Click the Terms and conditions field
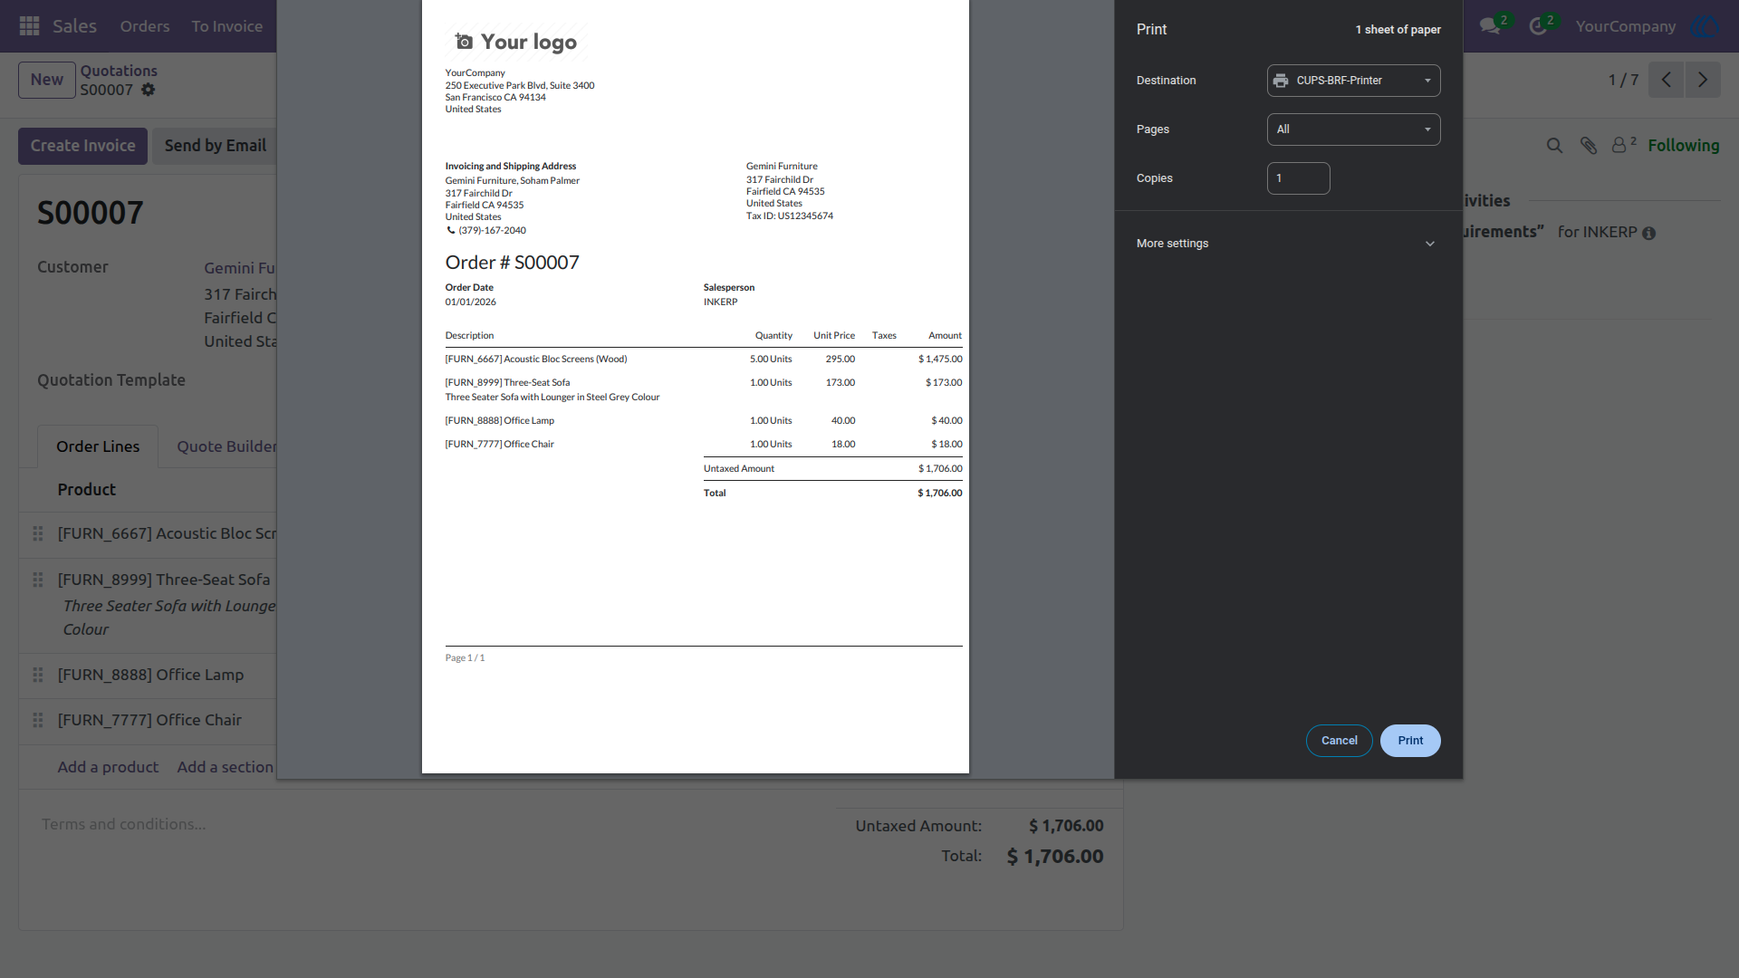The height and width of the screenshot is (978, 1739). [x=123, y=824]
